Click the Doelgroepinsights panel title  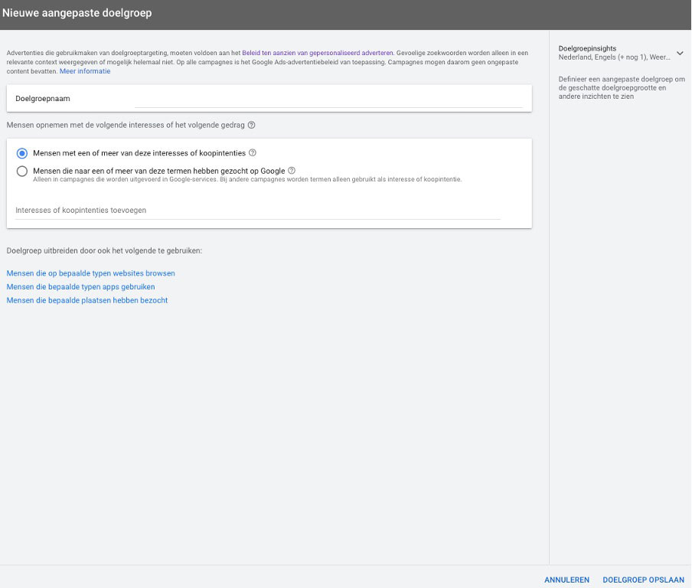pyautogui.click(x=586, y=47)
